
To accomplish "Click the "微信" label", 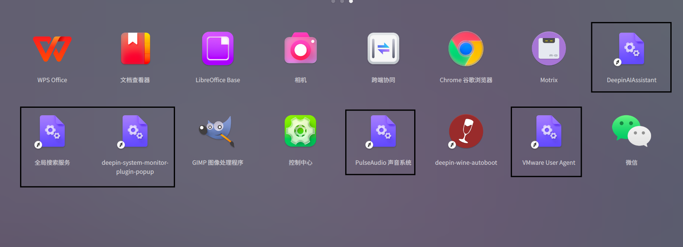I will [x=632, y=163].
